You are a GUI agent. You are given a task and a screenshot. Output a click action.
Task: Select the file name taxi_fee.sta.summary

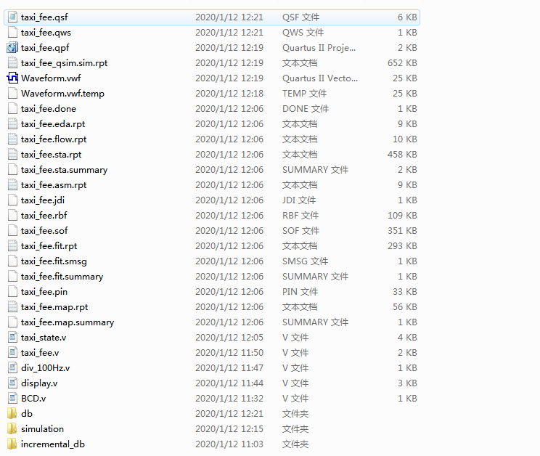[x=65, y=170]
